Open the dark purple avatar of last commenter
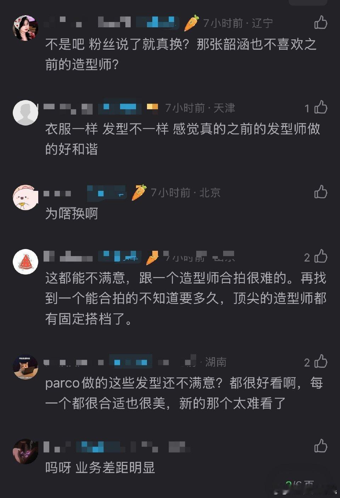Viewport: 340px width, 498px height. click(x=25, y=452)
